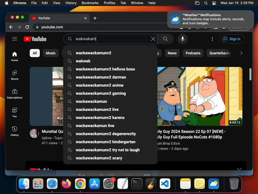Open the Bookmarks menu
258x194 pixels.
pos(90,3)
